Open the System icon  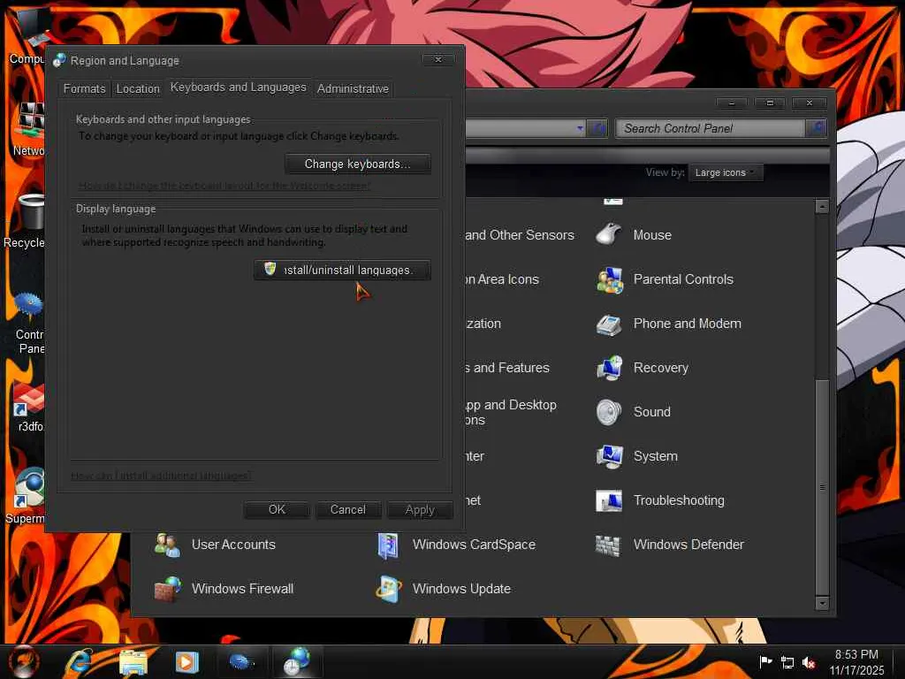click(x=610, y=456)
